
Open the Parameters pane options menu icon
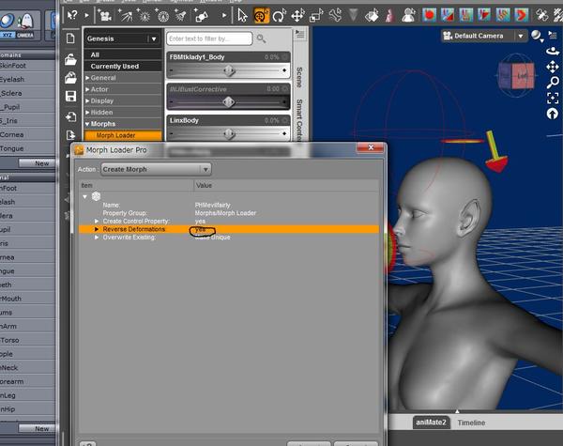[x=299, y=34]
